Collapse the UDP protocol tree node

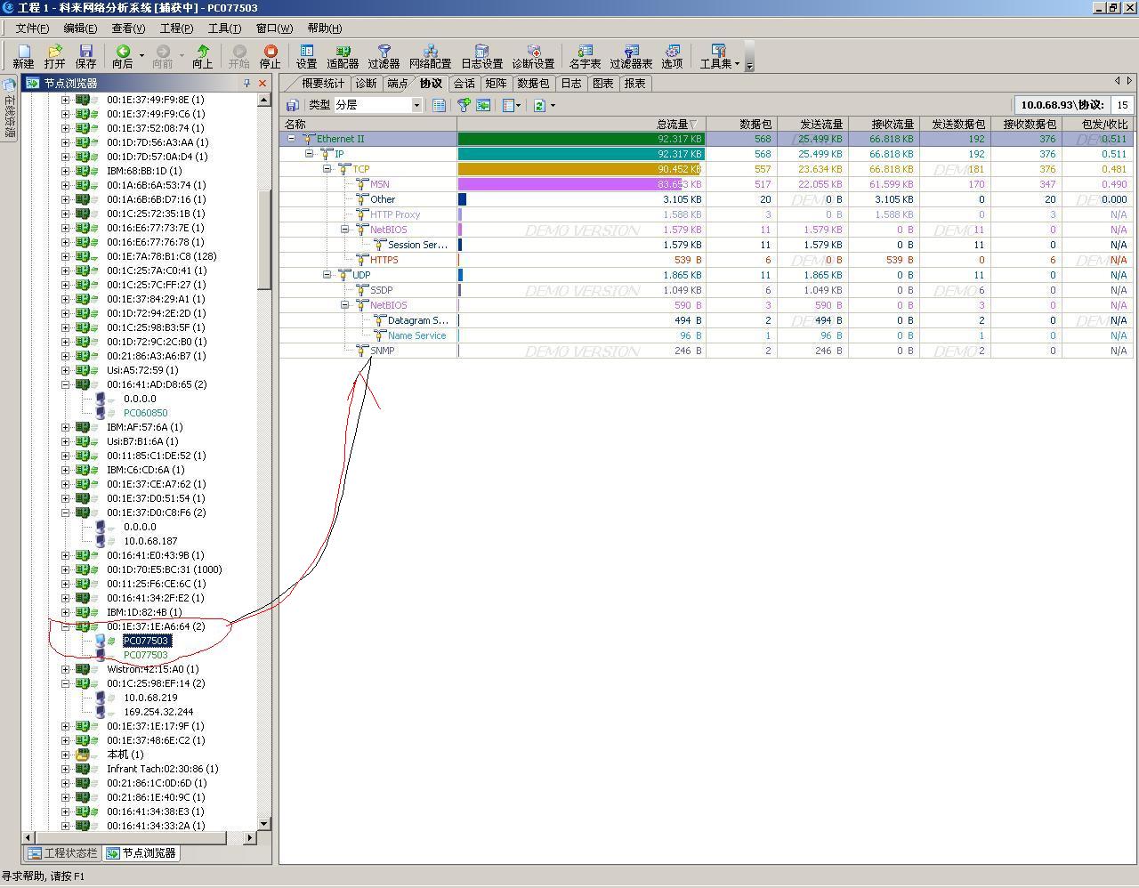coord(327,275)
